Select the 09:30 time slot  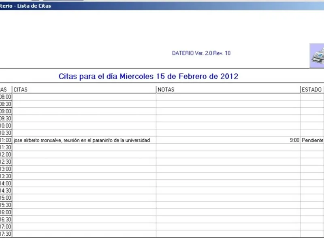(6, 119)
